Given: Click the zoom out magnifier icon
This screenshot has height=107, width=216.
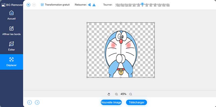Looking at the screenshot, I should click(x=131, y=94).
